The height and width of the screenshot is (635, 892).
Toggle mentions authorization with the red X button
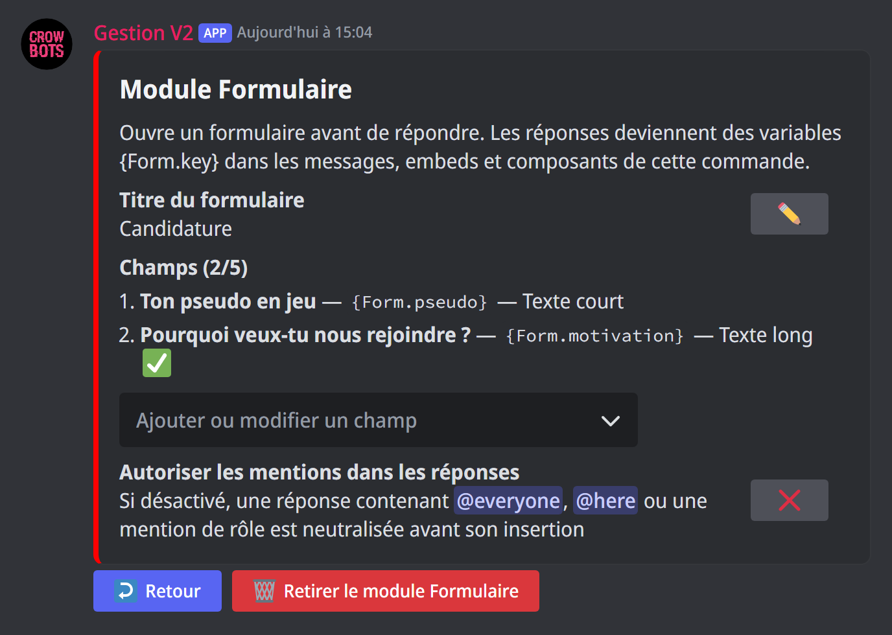(x=789, y=500)
